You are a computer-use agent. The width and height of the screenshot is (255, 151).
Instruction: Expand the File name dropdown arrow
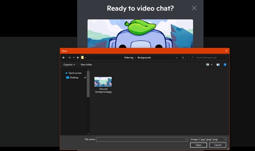pyautogui.click(x=186, y=139)
